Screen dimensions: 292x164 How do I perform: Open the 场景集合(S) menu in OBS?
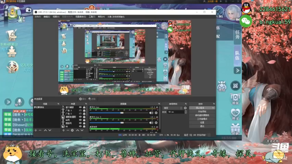[81, 17]
